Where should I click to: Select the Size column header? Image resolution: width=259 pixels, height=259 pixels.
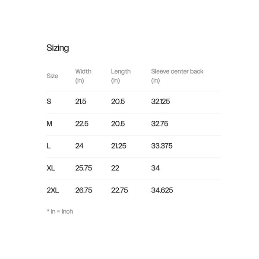tap(52, 76)
